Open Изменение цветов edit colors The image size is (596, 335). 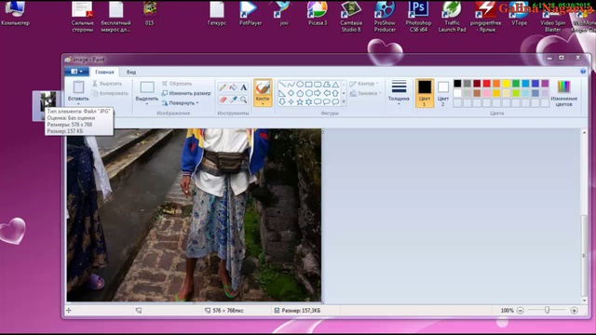click(563, 93)
